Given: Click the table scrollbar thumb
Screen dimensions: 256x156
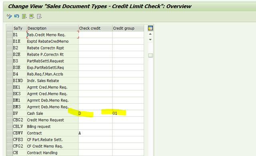Looking at the screenshot, I should click(x=150, y=55).
